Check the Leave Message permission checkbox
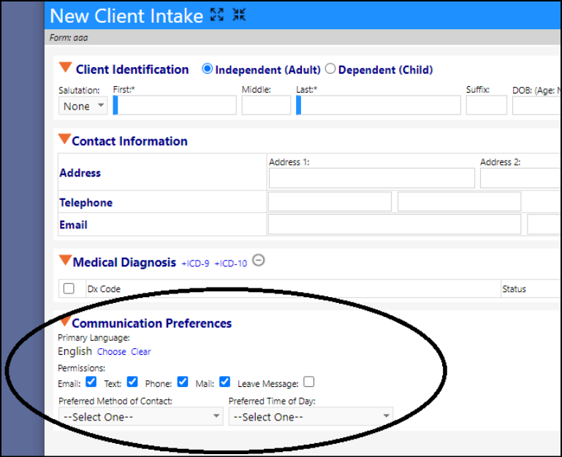Image resolution: width=562 pixels, height=457 pixels. (x=308, y=382)
